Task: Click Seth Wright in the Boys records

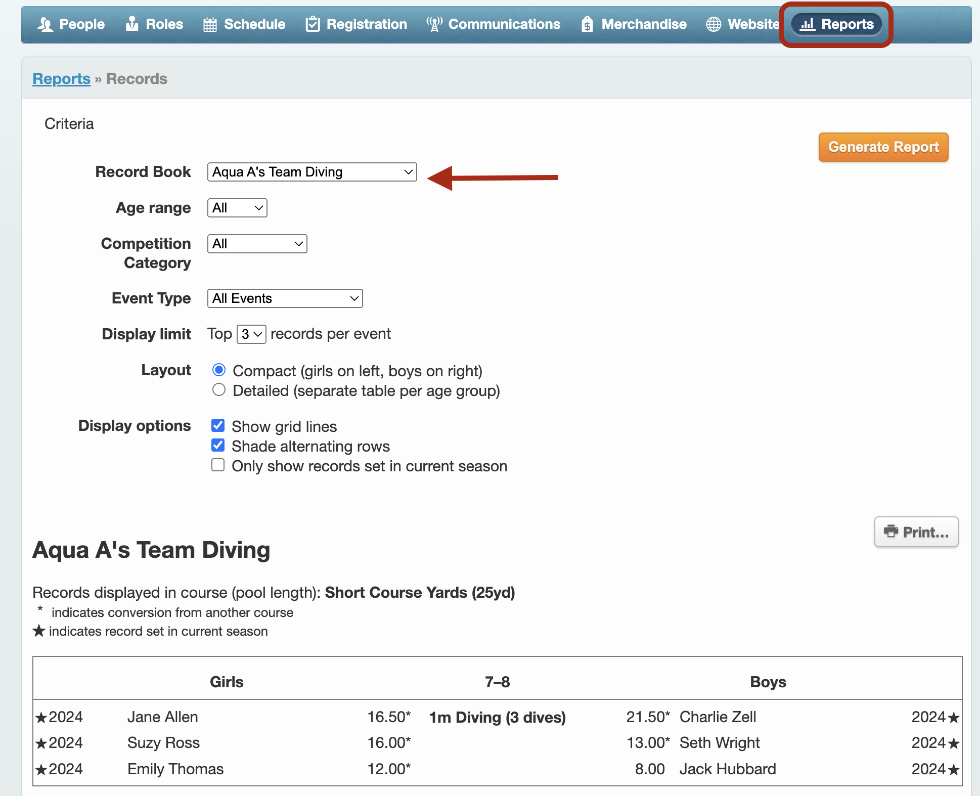Action: point(720,743)
